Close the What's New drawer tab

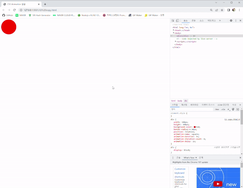[196, 158]
